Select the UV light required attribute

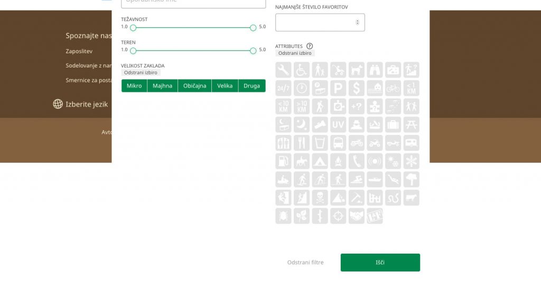point(338,124)
